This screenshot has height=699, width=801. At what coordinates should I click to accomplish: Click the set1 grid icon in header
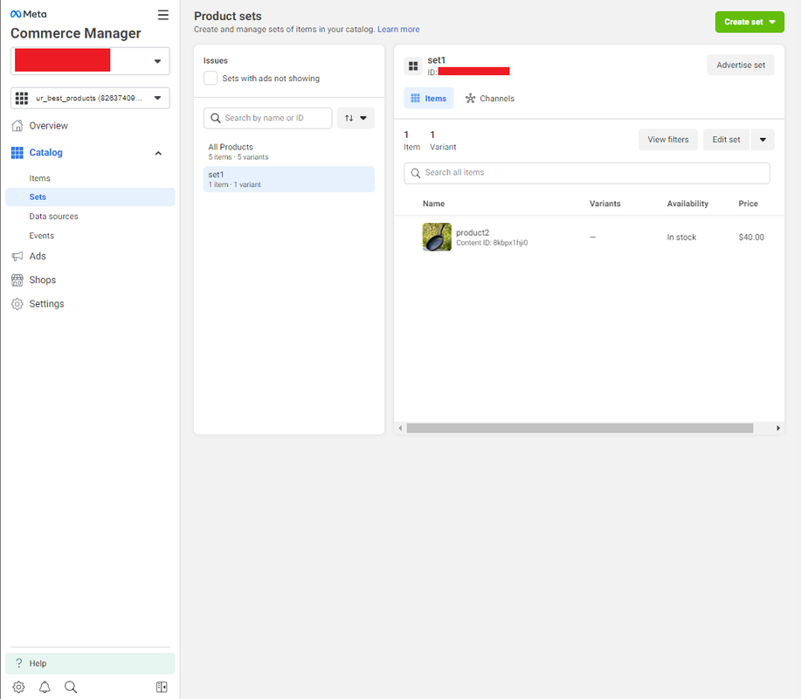coord(413,66)
